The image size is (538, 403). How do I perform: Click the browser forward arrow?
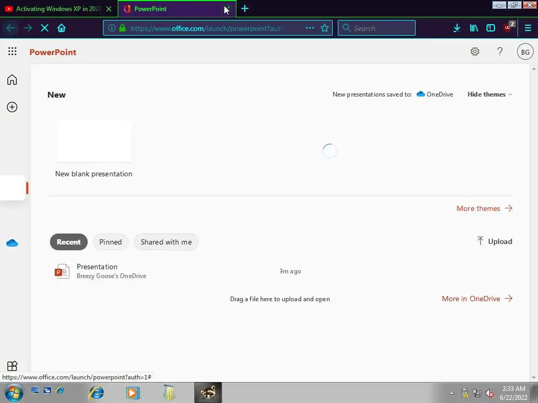28,28
